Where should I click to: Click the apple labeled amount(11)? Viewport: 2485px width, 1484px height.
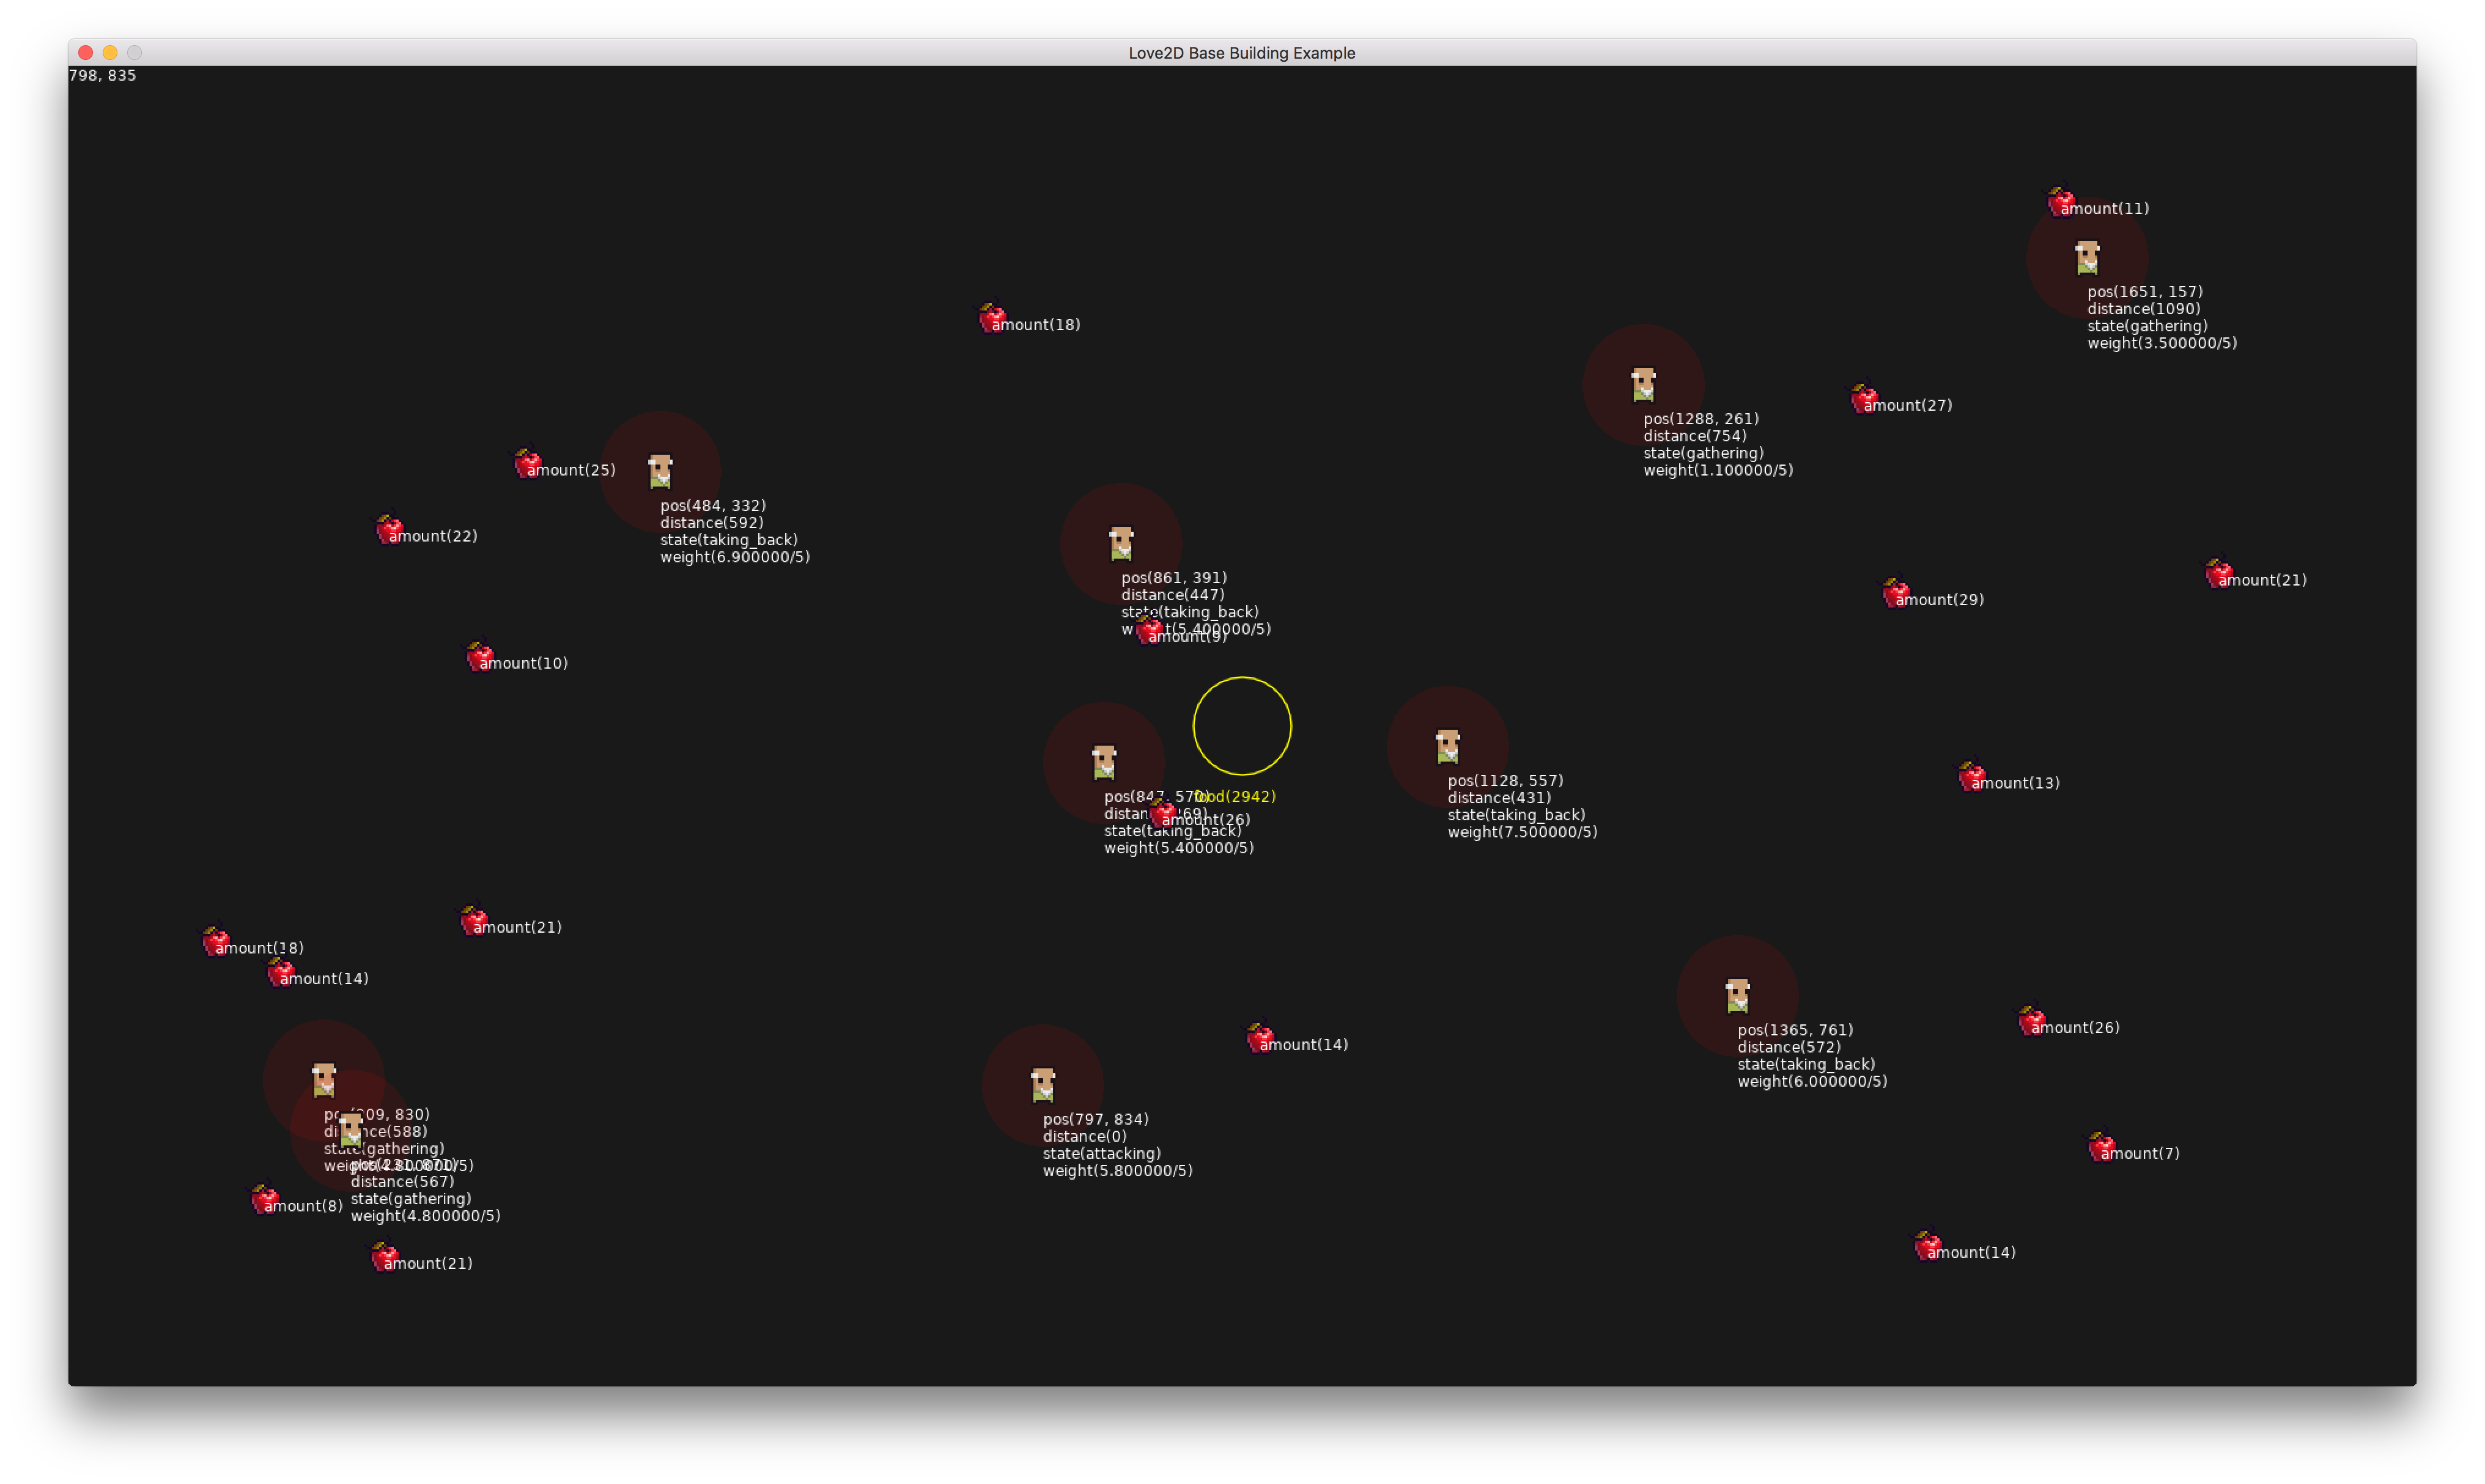coord(2059,202)
